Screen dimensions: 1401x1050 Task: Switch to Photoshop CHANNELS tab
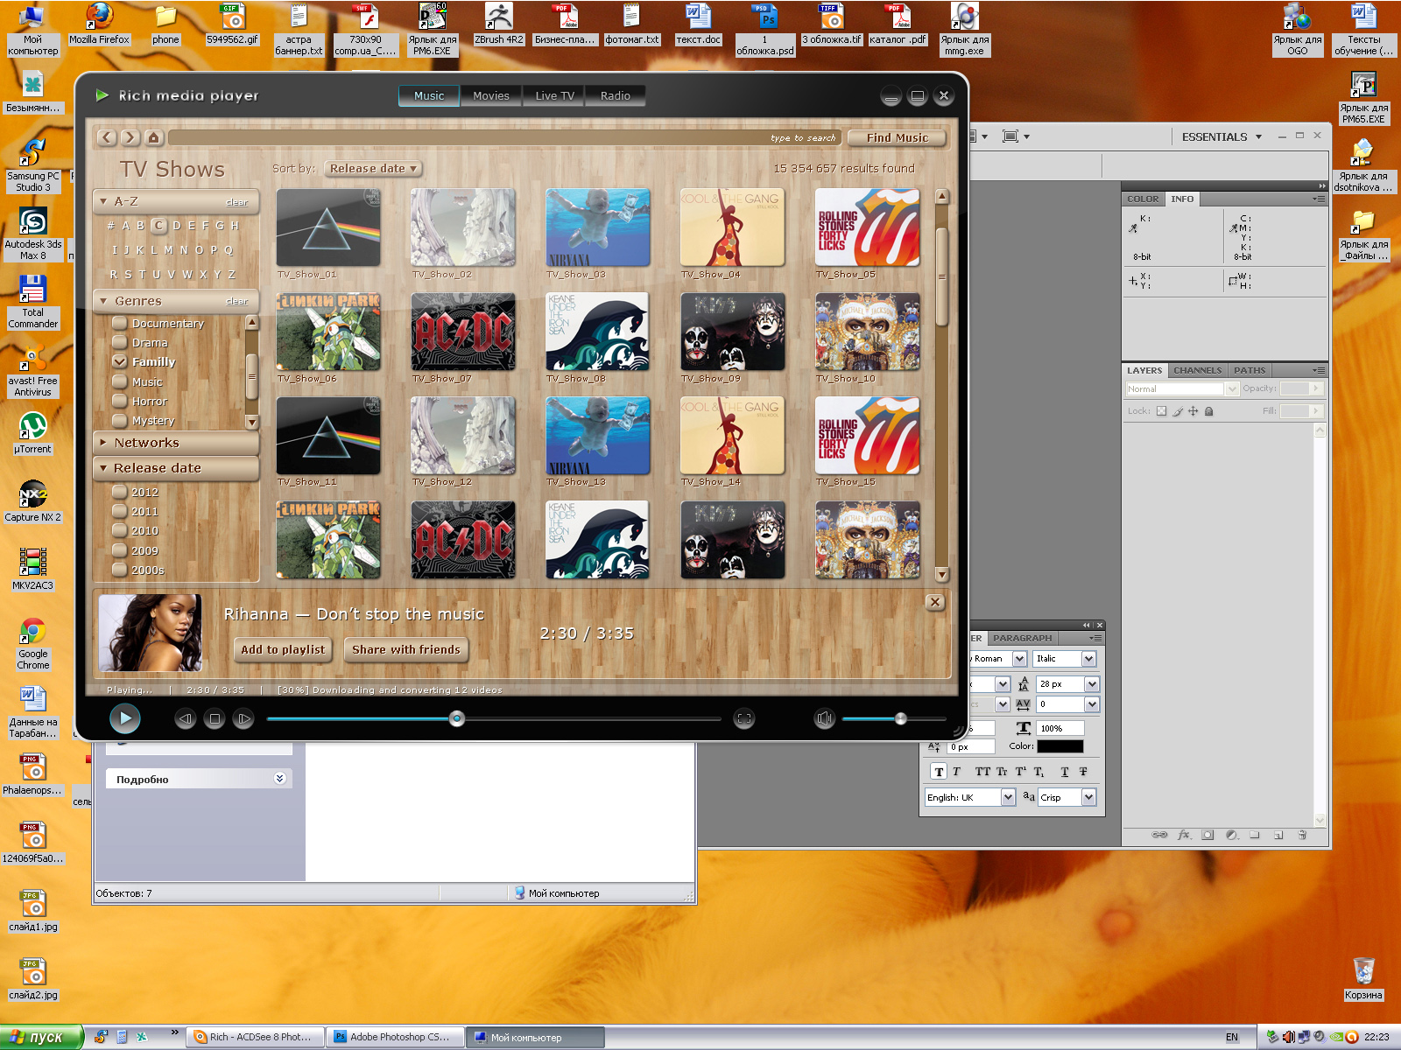1197,370
